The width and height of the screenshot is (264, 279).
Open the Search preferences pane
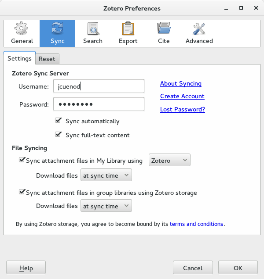tap(93, 33)
